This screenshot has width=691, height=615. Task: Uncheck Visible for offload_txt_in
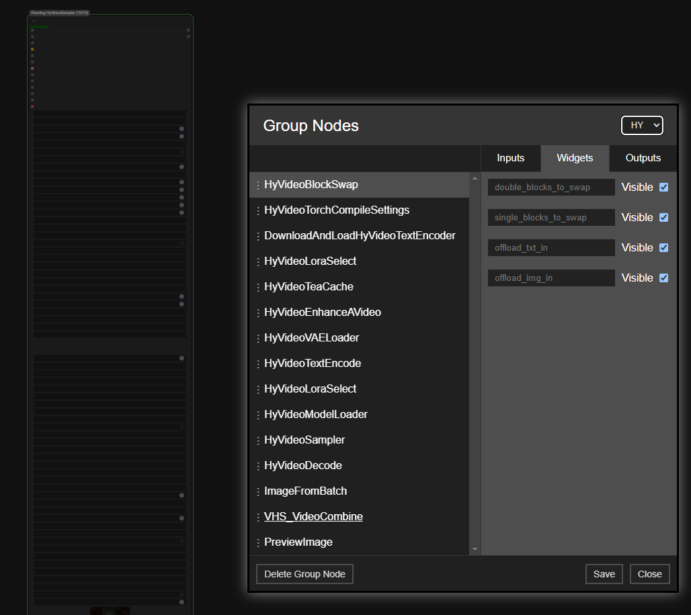(x=663, y=247)
